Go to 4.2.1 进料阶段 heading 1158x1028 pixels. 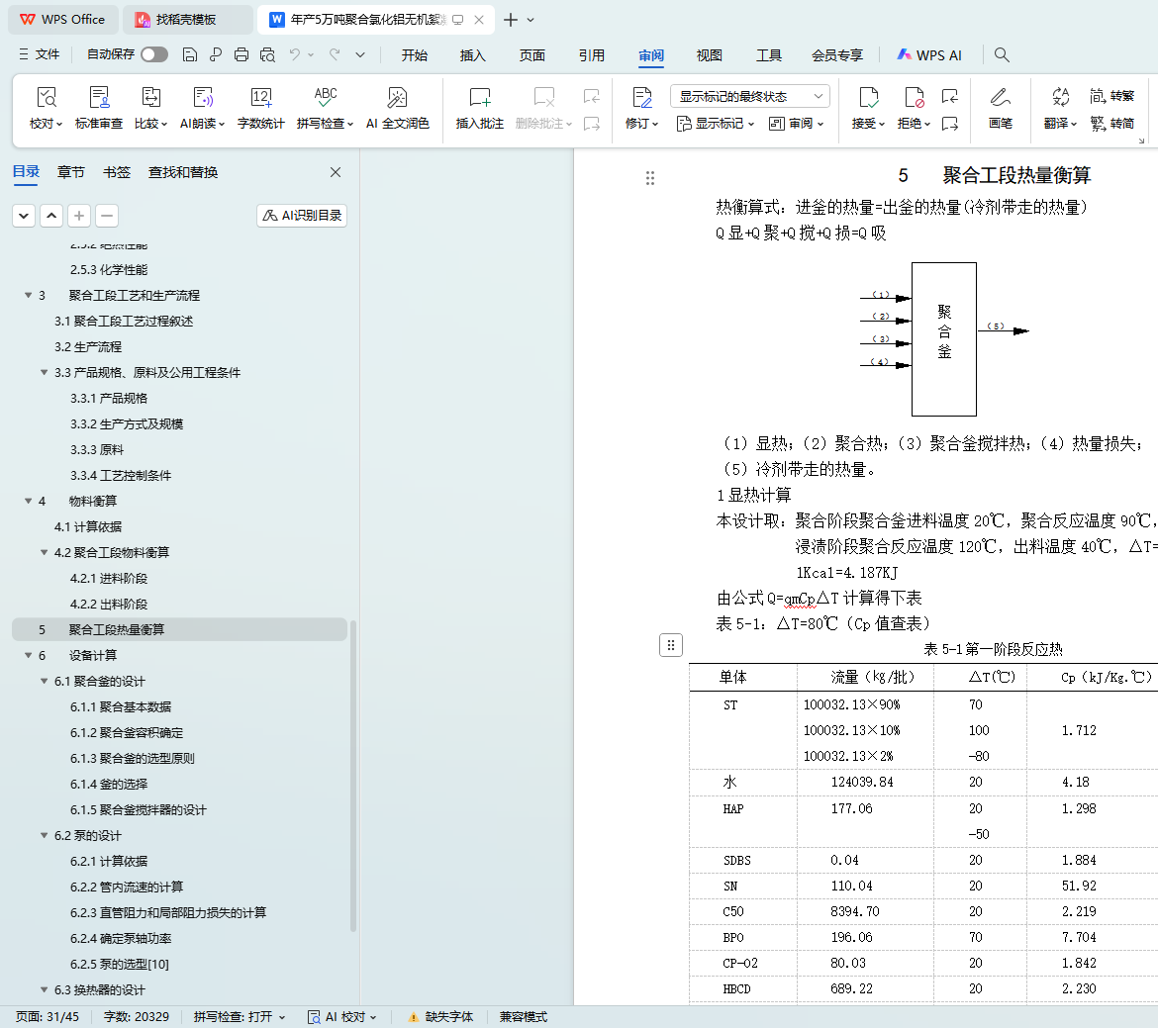pos(109,579)
